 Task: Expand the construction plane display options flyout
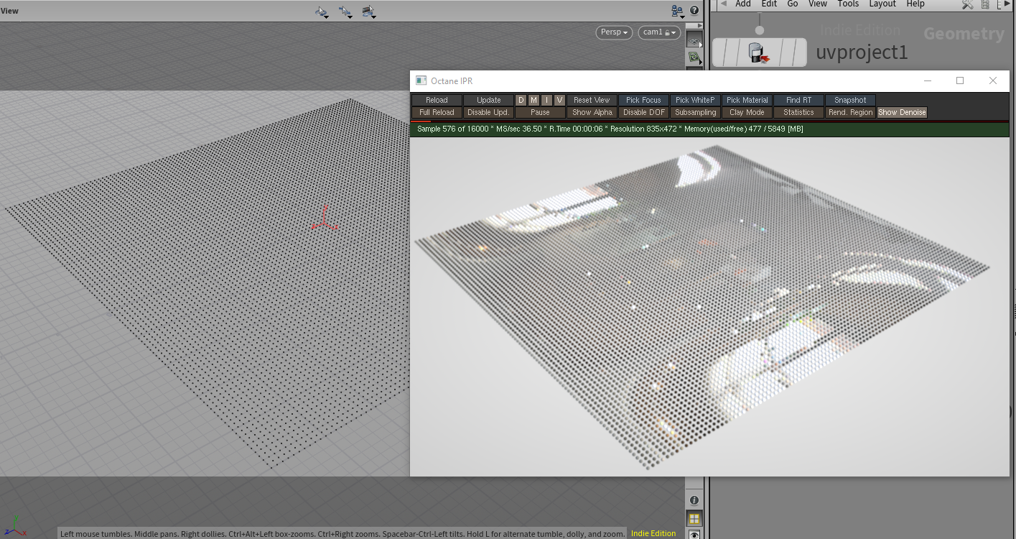(x=701, y=45)
